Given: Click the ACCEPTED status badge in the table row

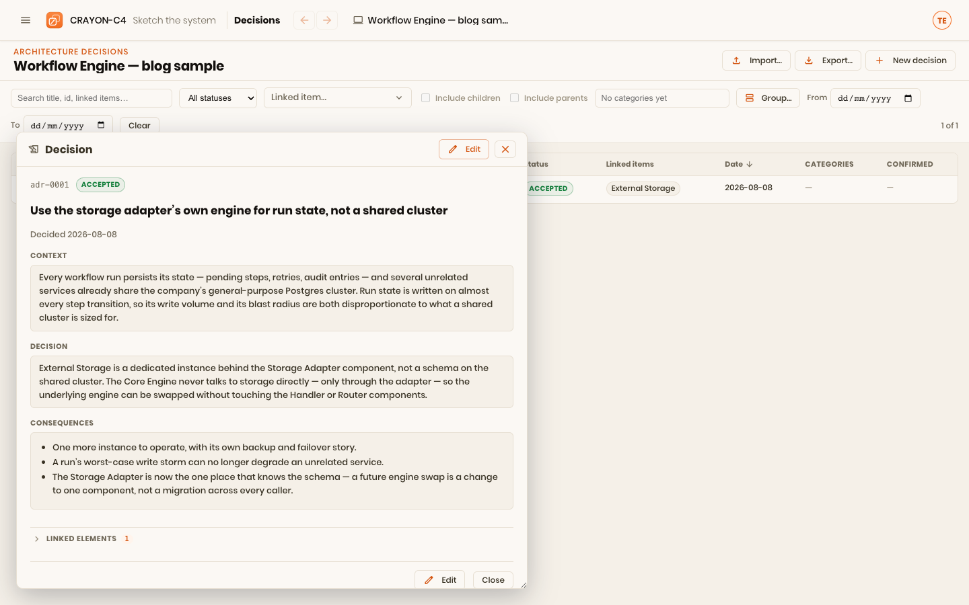Looking at the screenshot, I should point(548,188).
